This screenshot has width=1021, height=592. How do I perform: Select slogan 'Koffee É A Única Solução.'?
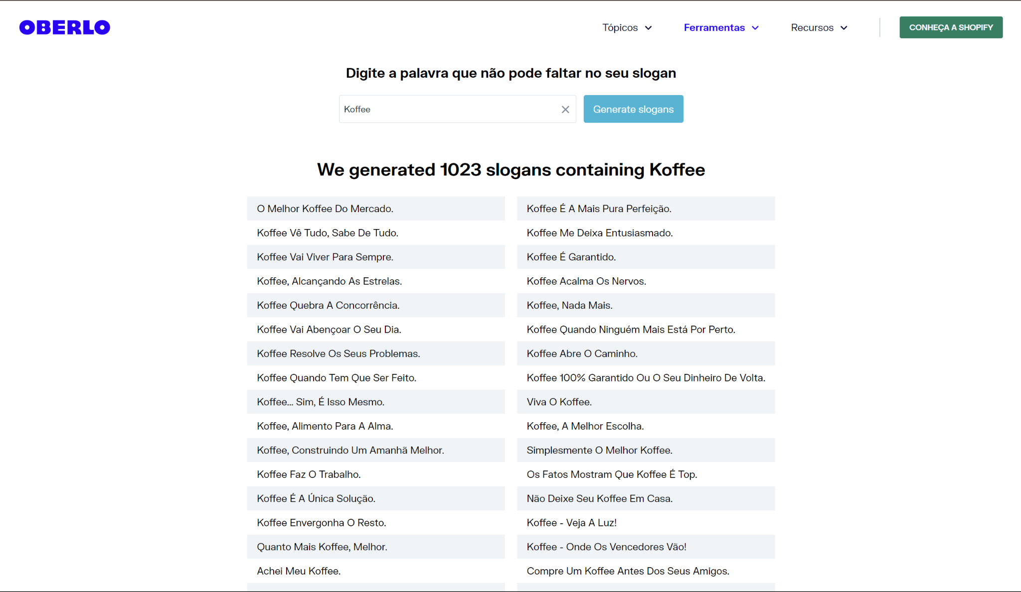[x=376, y=498]
